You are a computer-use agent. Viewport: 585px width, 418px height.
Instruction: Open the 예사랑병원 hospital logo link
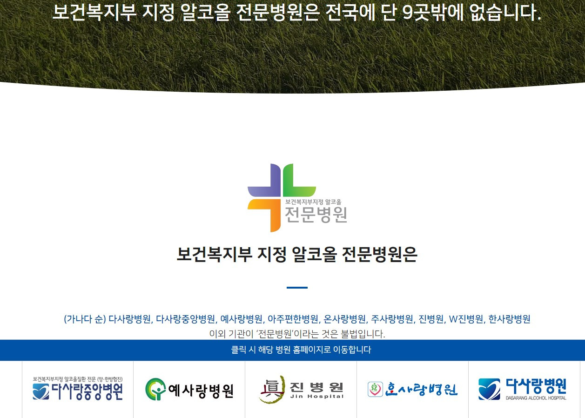coord(189,390)
